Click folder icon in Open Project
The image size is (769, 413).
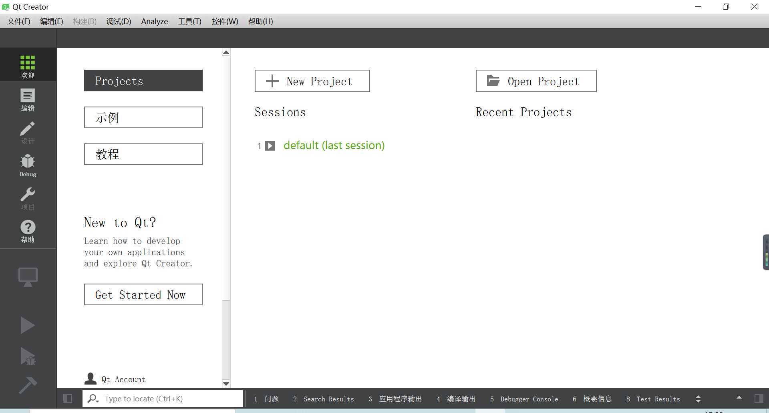(493, 81)
